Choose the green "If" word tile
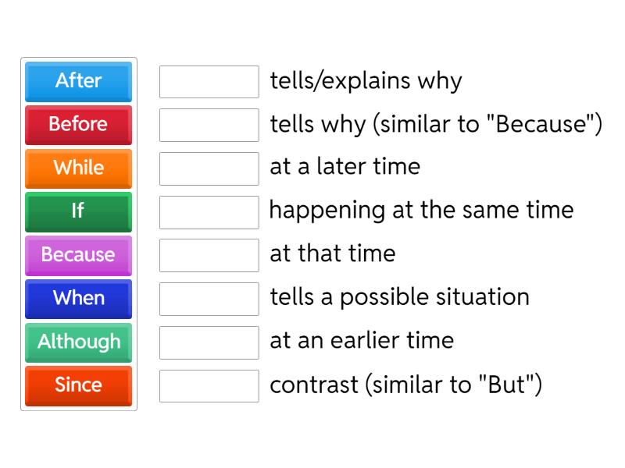The image size is (625, 468). coord(78,211)
